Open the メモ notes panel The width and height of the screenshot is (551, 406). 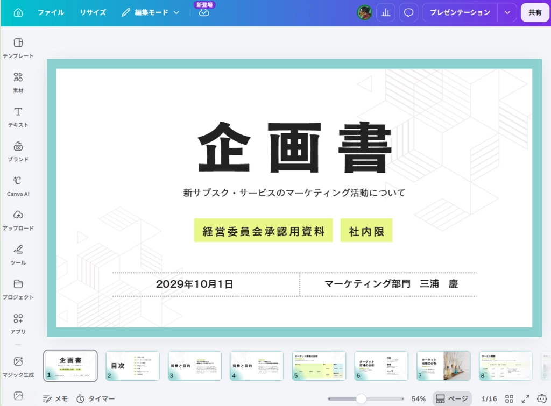pos(55,399)
